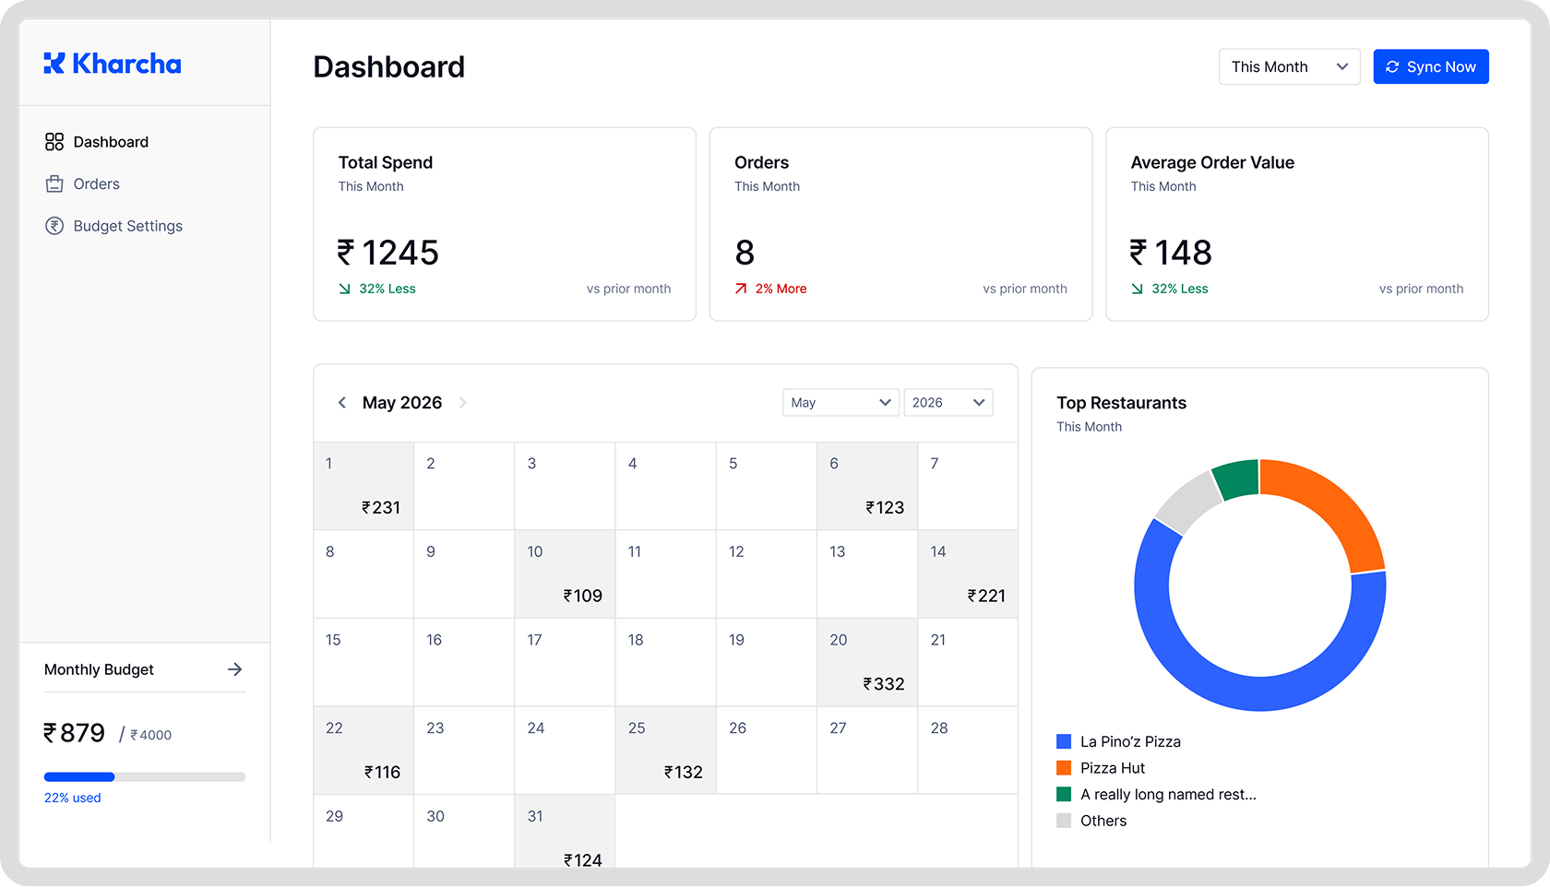Select May 31 with ₹124 spend
This screenshot has height=887, width=1550.
565,832
